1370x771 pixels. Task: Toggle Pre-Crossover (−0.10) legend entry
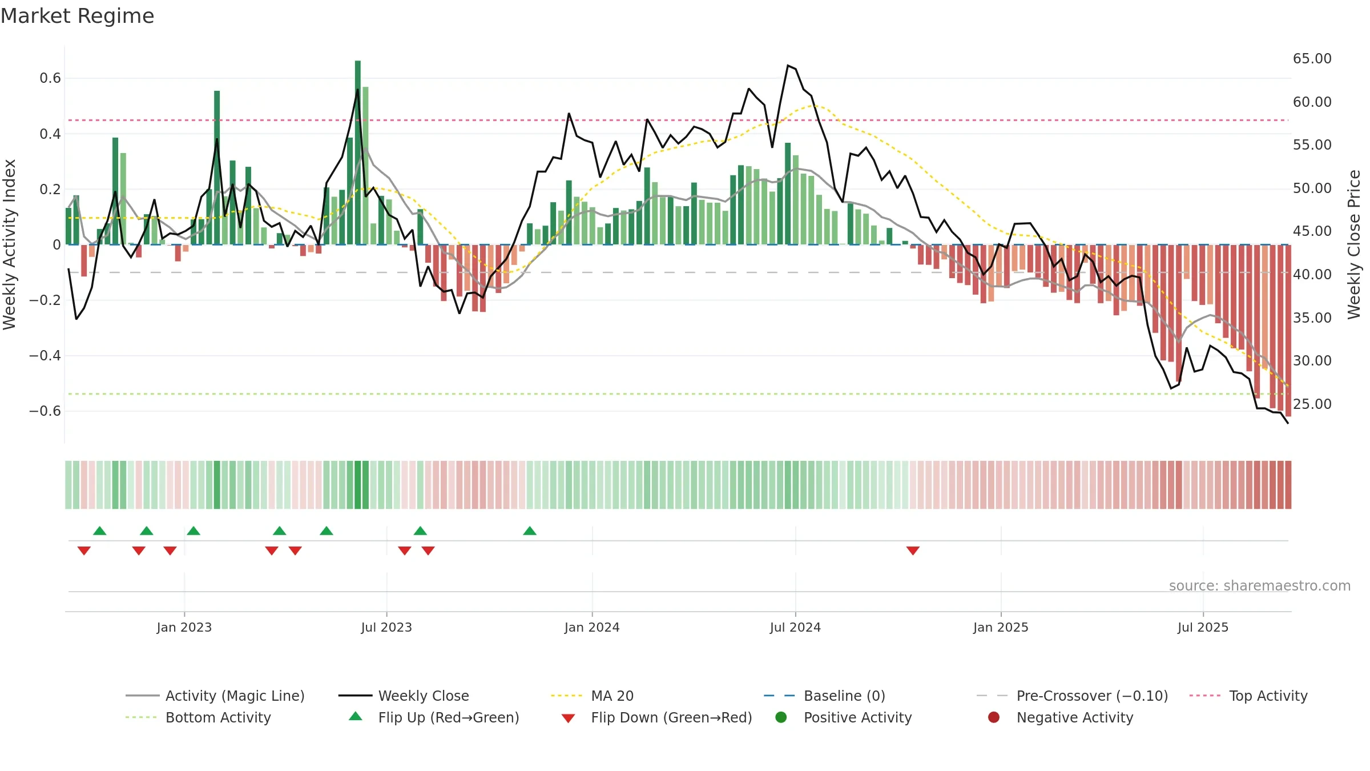click(1073, 696)
